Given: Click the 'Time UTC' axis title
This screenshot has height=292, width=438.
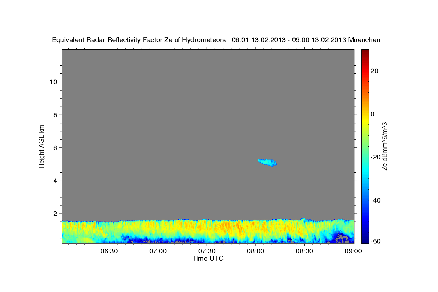Looking at the screenshot, I should point(208,258).
